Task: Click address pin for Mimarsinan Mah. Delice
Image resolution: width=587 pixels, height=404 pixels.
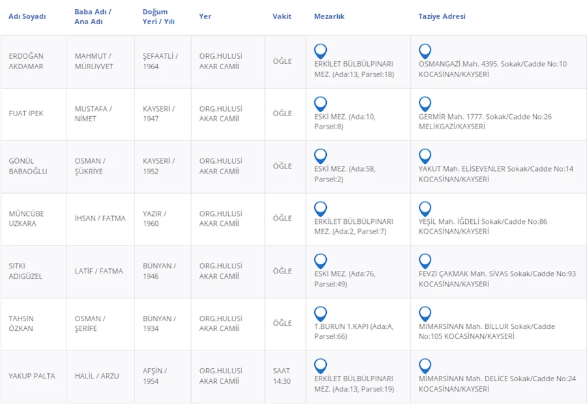Action: tap(425, 366)
